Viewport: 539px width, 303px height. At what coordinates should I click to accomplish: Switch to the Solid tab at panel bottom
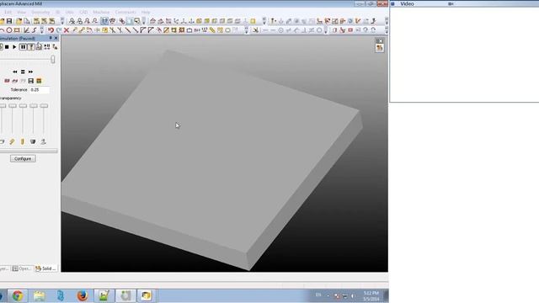45,268
